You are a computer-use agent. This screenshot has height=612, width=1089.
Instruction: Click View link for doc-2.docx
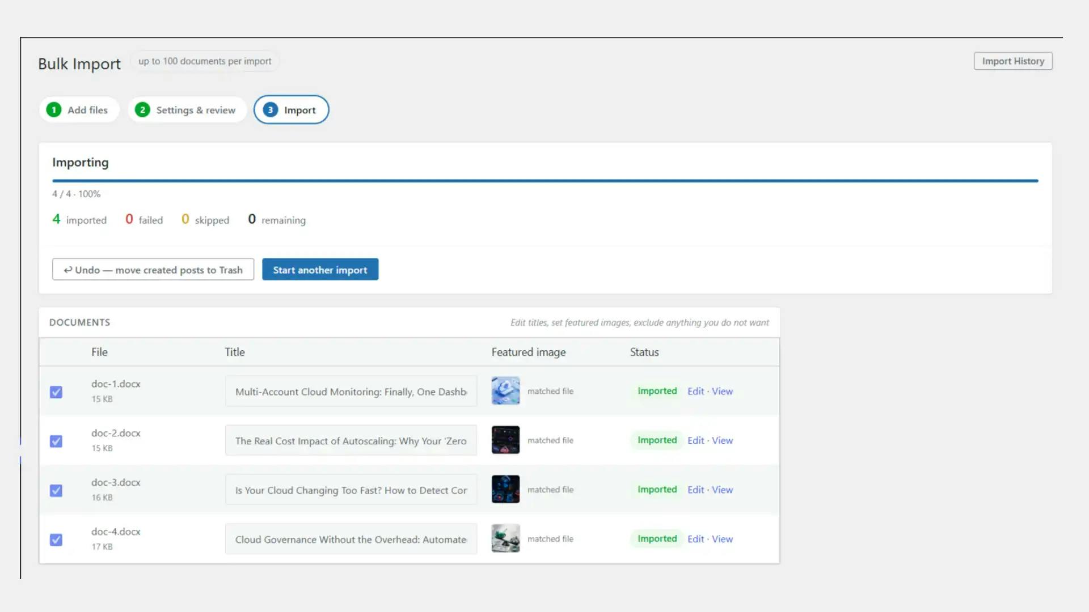tap(722, 440)
